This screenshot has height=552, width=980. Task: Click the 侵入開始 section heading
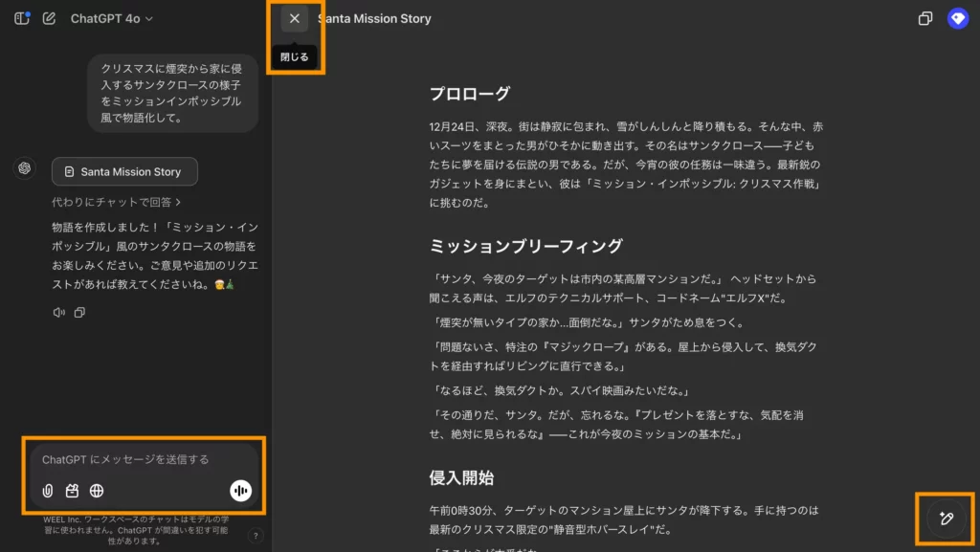coord(461,478)
